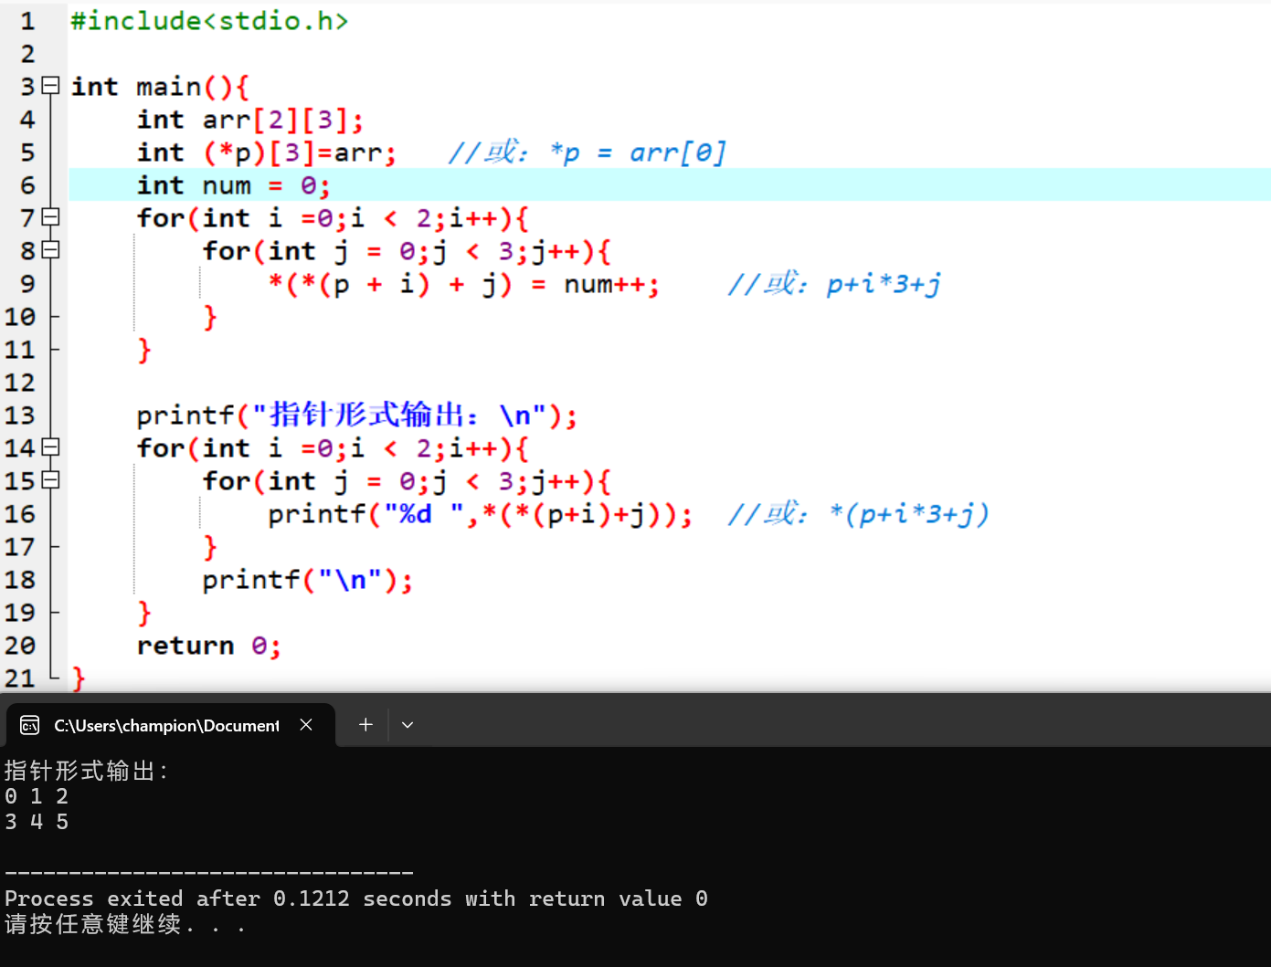Select the C:\Users\champion\Document terminal tab

pos(171,725)
